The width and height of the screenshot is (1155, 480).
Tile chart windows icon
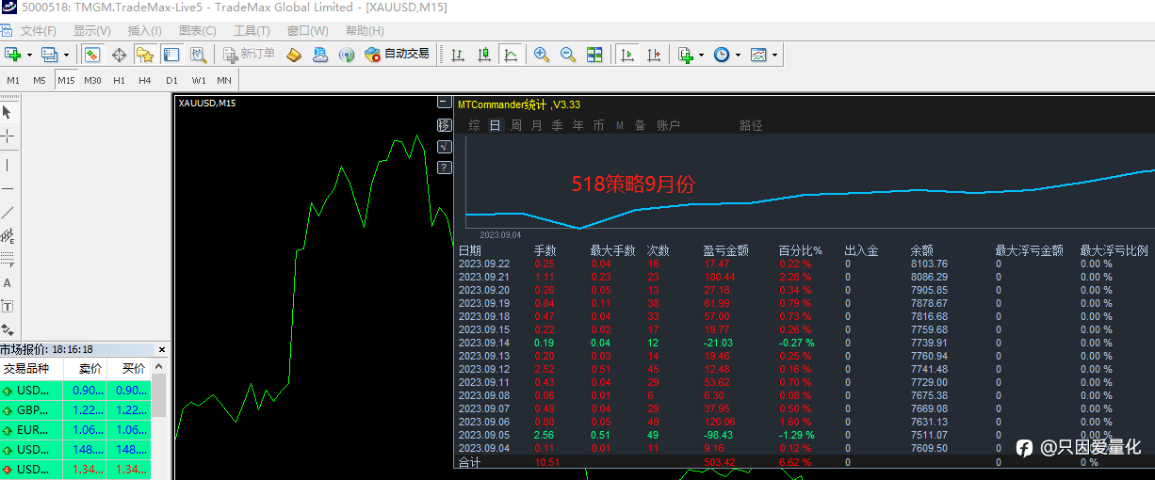pos(594,55)
